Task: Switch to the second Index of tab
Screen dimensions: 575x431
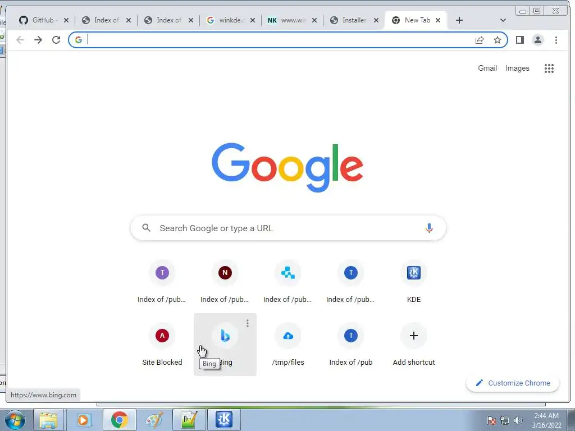Action: pyautogui.click(x=168, y=20)
